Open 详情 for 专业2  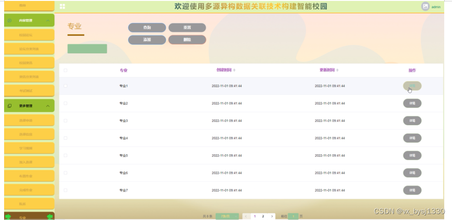click(x=412, y=103)
